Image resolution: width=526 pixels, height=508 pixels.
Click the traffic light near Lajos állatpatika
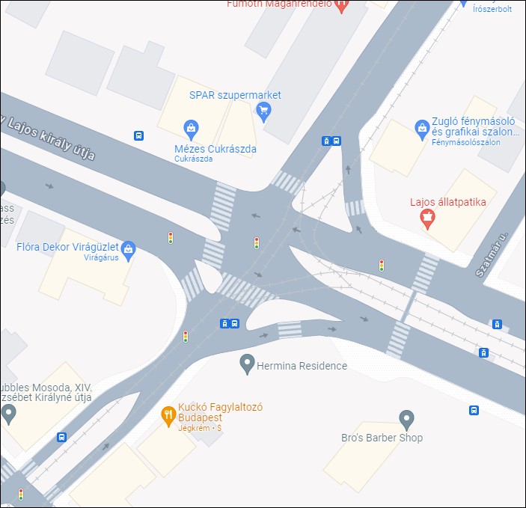click(x=382, y=266)
